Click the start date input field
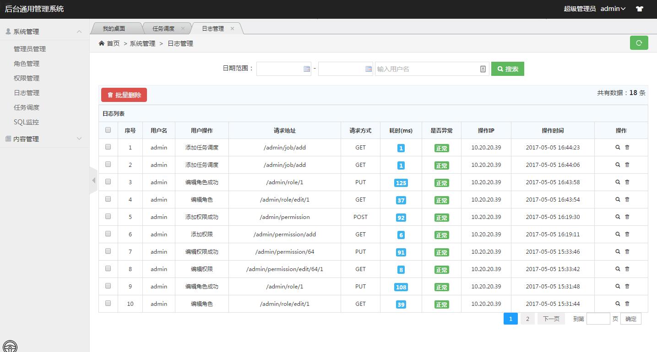Screen dimensions: 657x352 284,69
